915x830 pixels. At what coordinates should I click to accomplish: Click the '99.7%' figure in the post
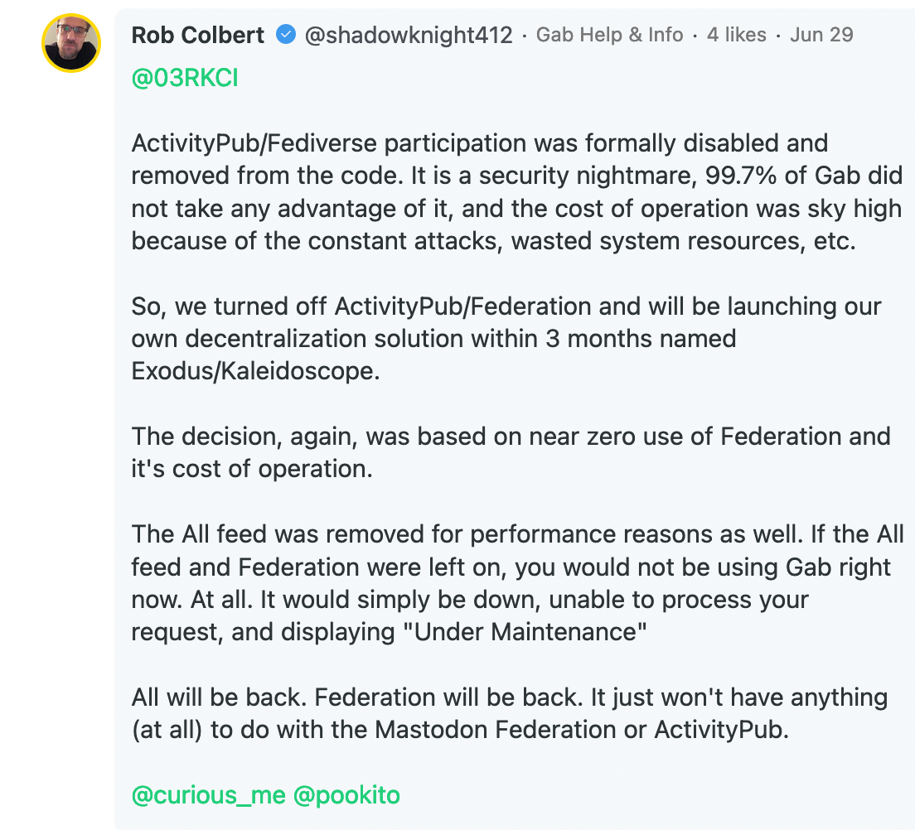pos(740,176)
